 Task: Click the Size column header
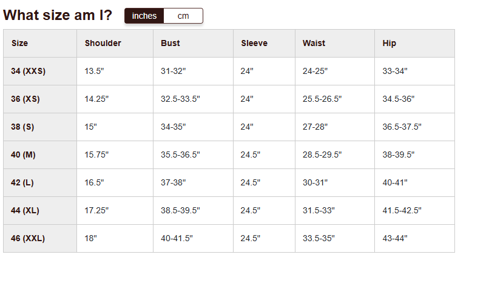click(x=19, y=44)
